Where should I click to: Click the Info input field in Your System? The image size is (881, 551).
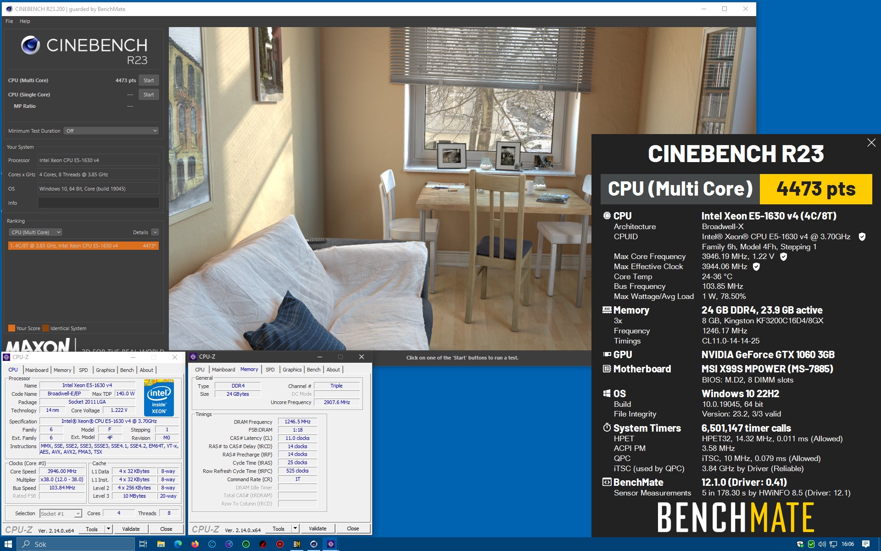pos(98,203)
